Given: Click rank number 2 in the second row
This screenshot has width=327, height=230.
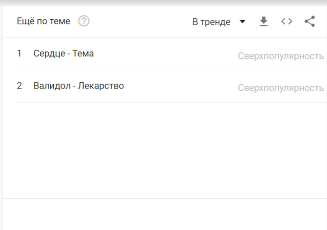Looking at the screenshot, I should [x=19, y=86].
